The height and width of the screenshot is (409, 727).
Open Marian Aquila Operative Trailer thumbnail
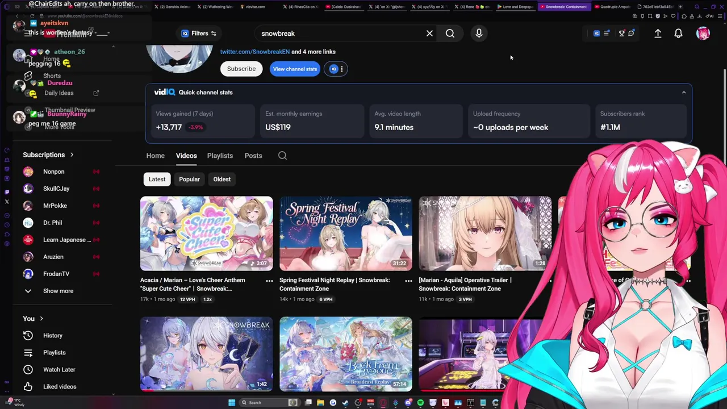coord(484,233)
